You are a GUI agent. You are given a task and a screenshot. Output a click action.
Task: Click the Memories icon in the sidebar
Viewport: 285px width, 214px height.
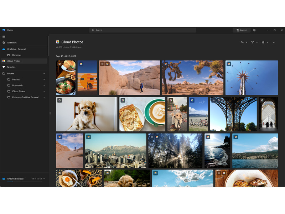pos(8,55)
